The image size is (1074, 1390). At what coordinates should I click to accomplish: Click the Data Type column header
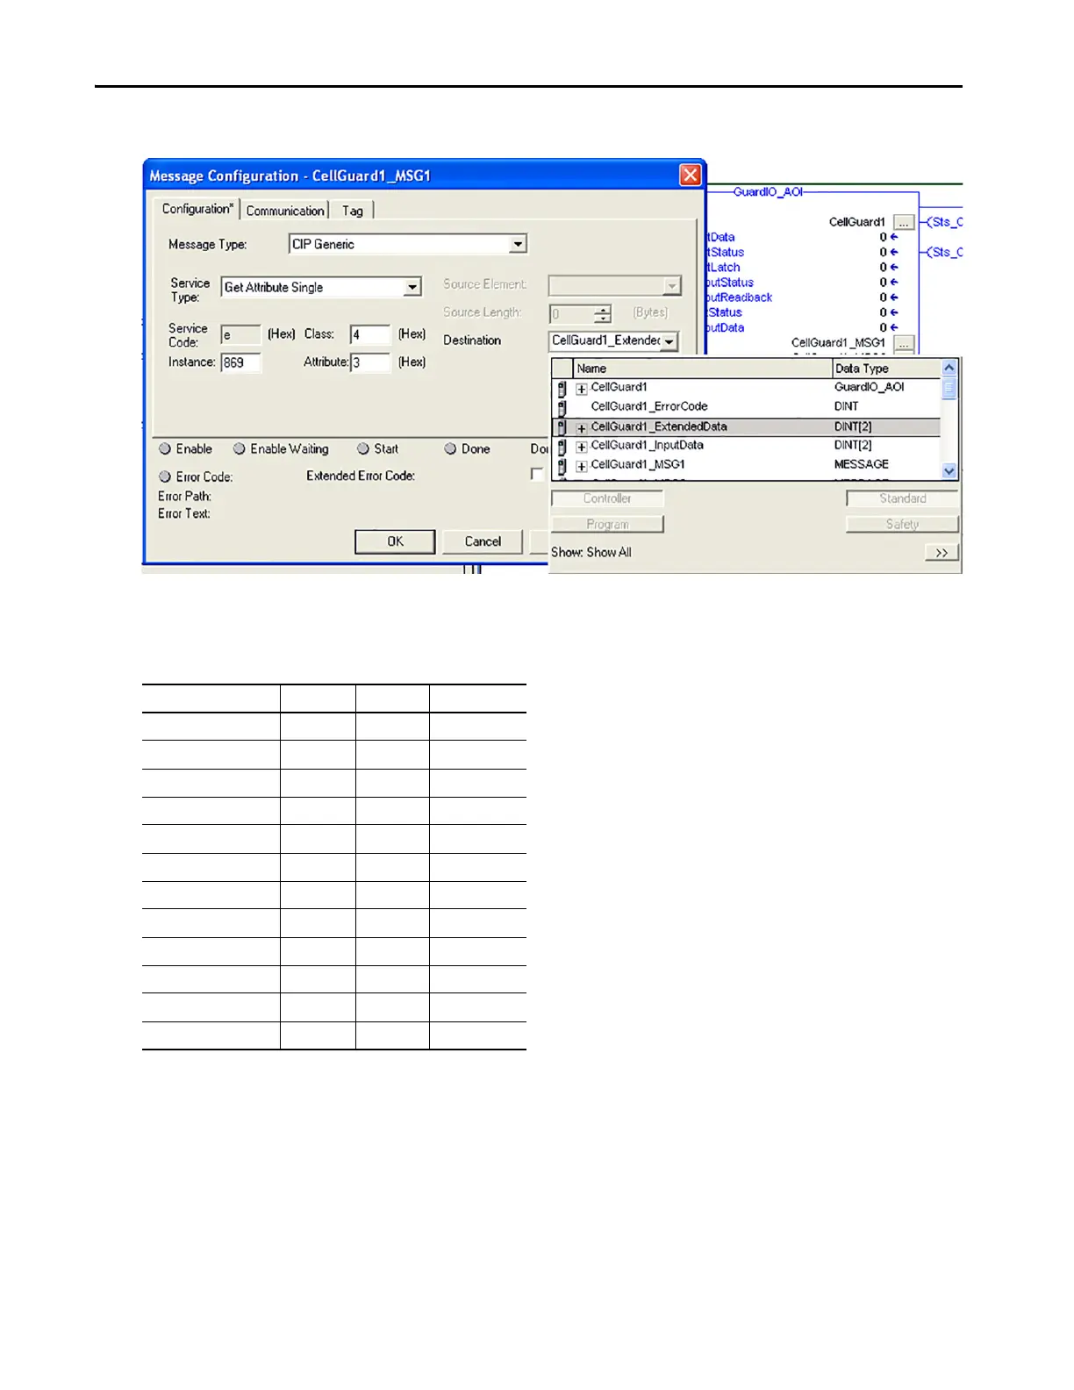(886, 369)
